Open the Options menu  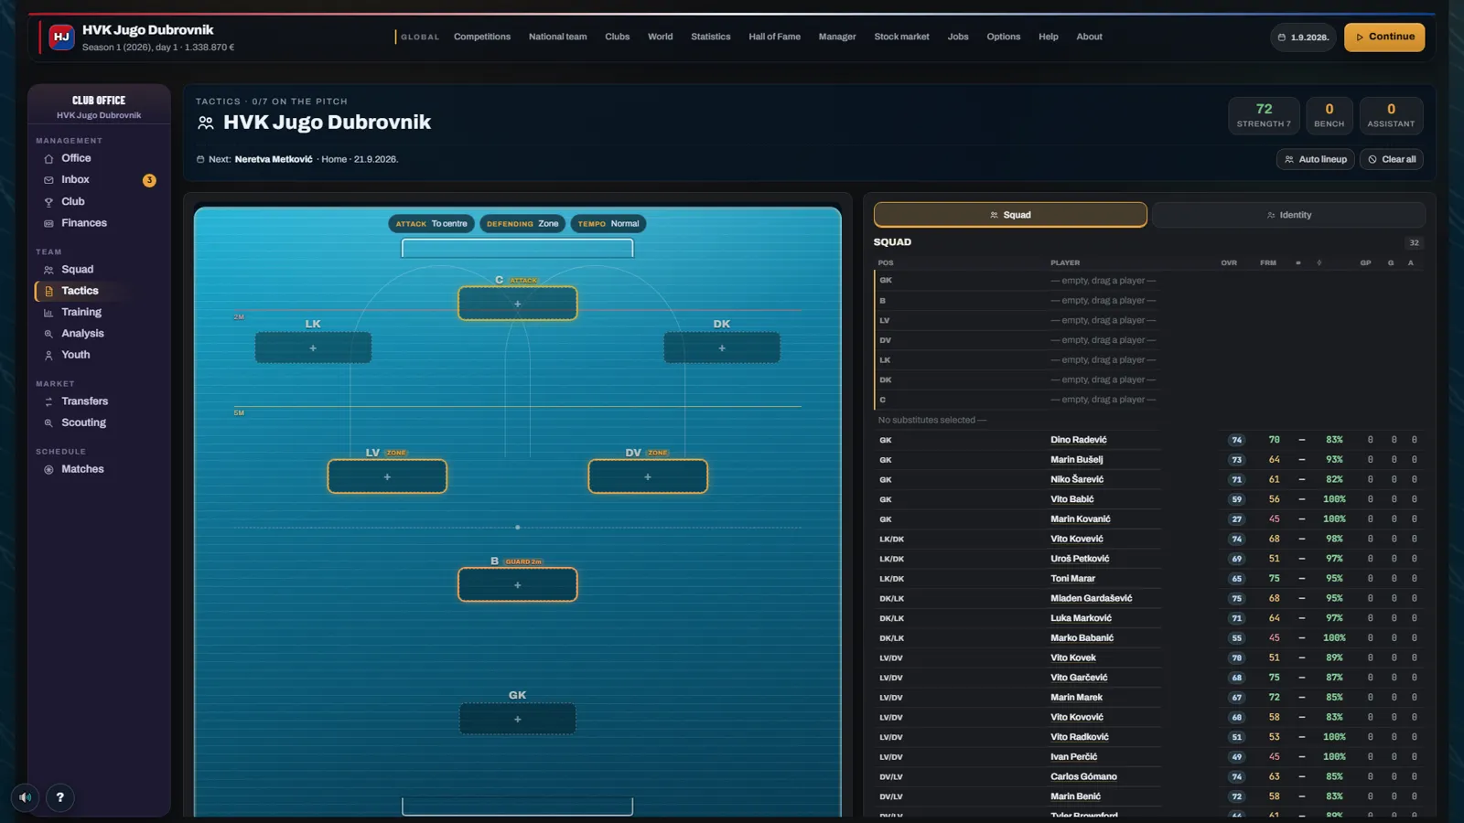click(x=1004, y=37)
